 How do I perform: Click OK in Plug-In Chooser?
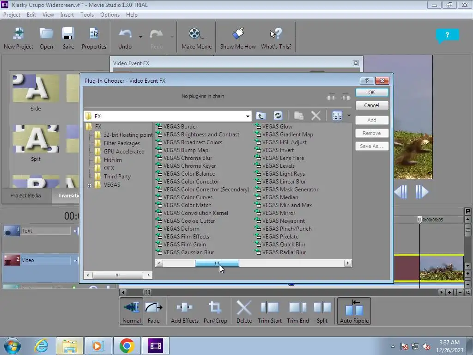click(372, 92)
